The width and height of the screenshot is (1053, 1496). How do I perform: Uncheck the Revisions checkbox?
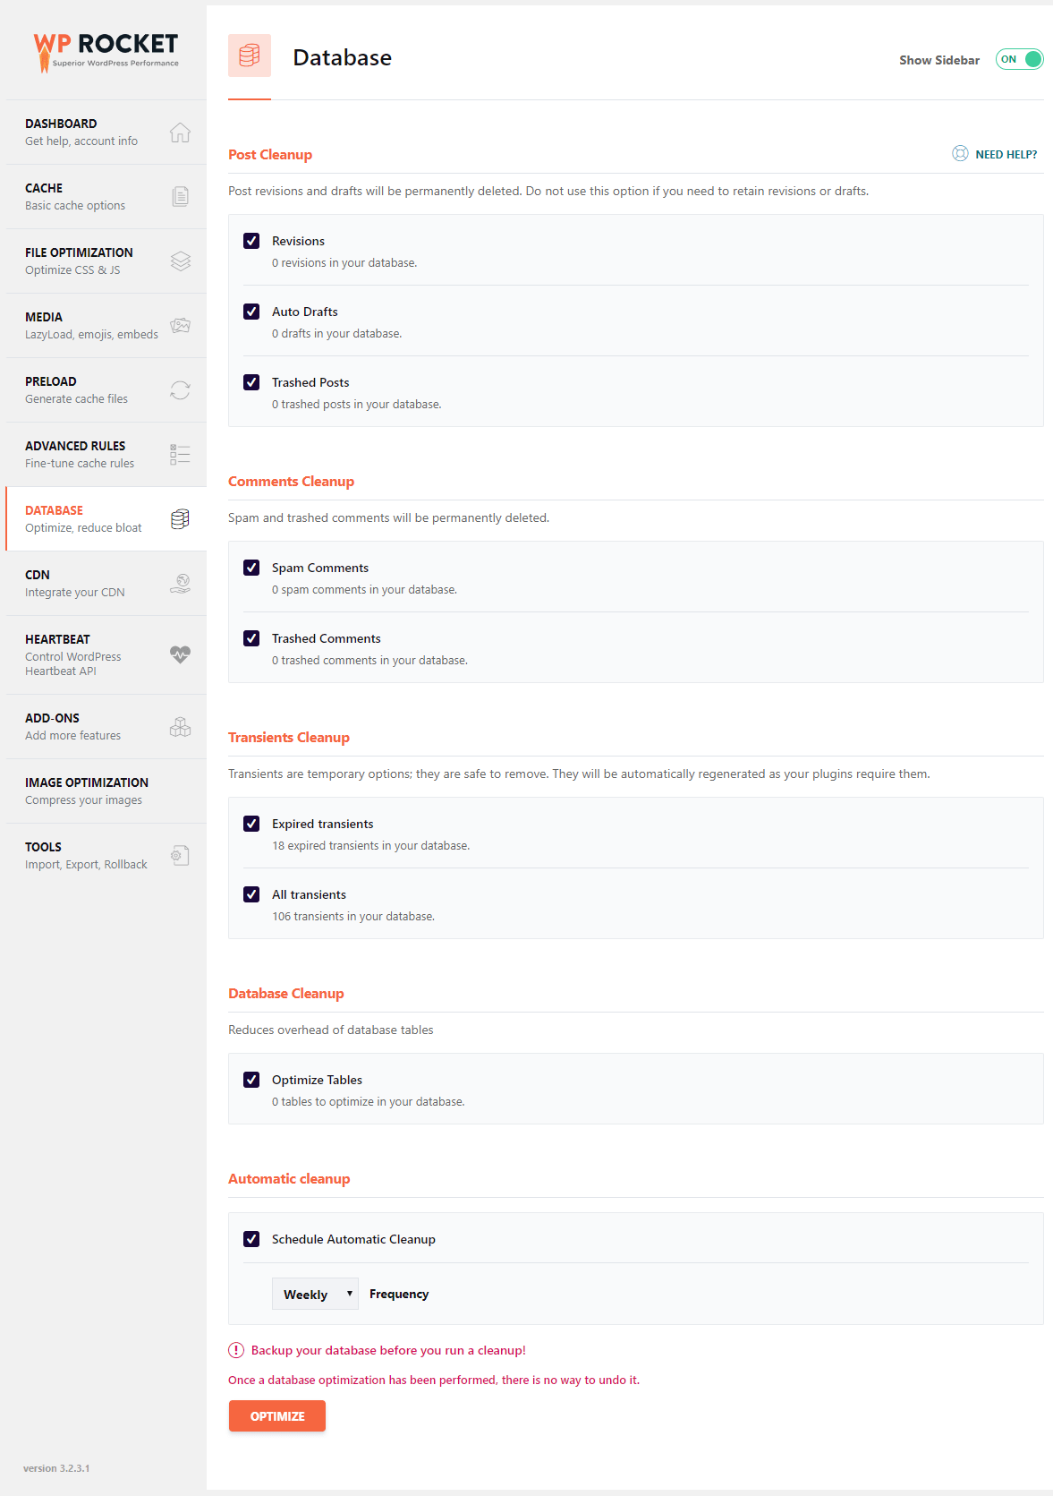click(251, 241)
